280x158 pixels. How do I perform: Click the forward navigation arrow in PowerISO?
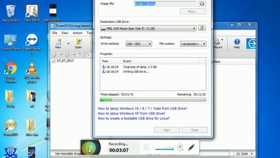[67, 54]
